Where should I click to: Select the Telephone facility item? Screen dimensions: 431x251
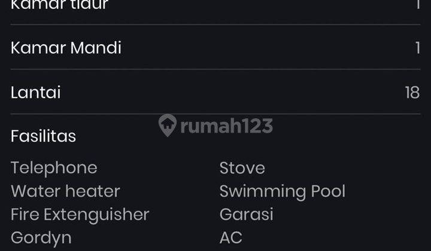pos(54,168)
